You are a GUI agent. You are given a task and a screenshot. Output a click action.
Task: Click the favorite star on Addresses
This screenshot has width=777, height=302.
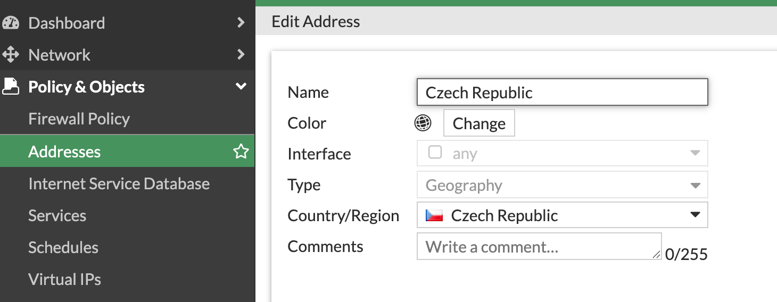pos(241,152)
